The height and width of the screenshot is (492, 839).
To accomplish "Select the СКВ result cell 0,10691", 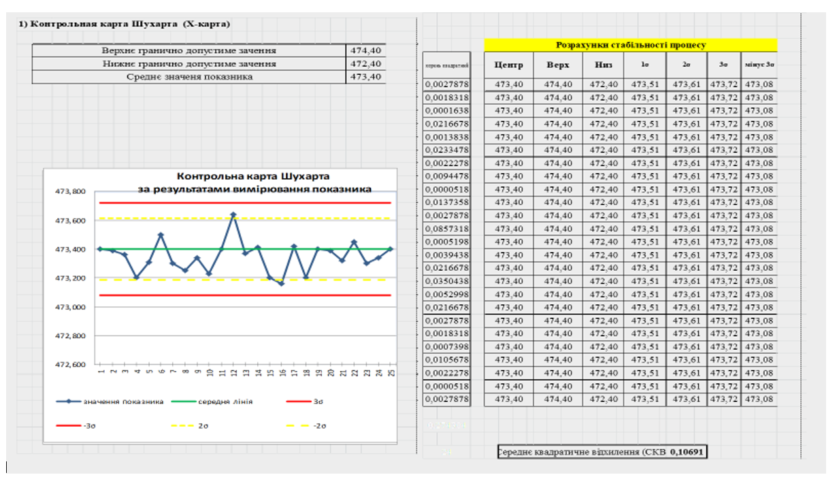I will (689, 452).
